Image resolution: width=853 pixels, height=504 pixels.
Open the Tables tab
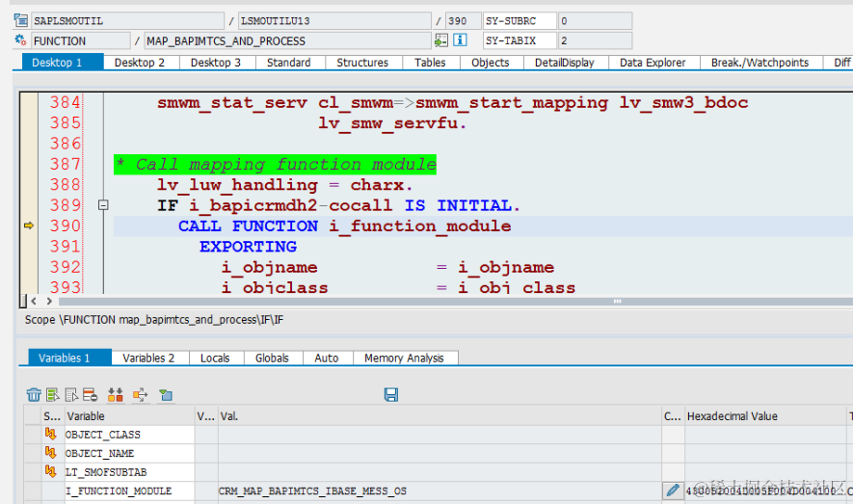430,63
